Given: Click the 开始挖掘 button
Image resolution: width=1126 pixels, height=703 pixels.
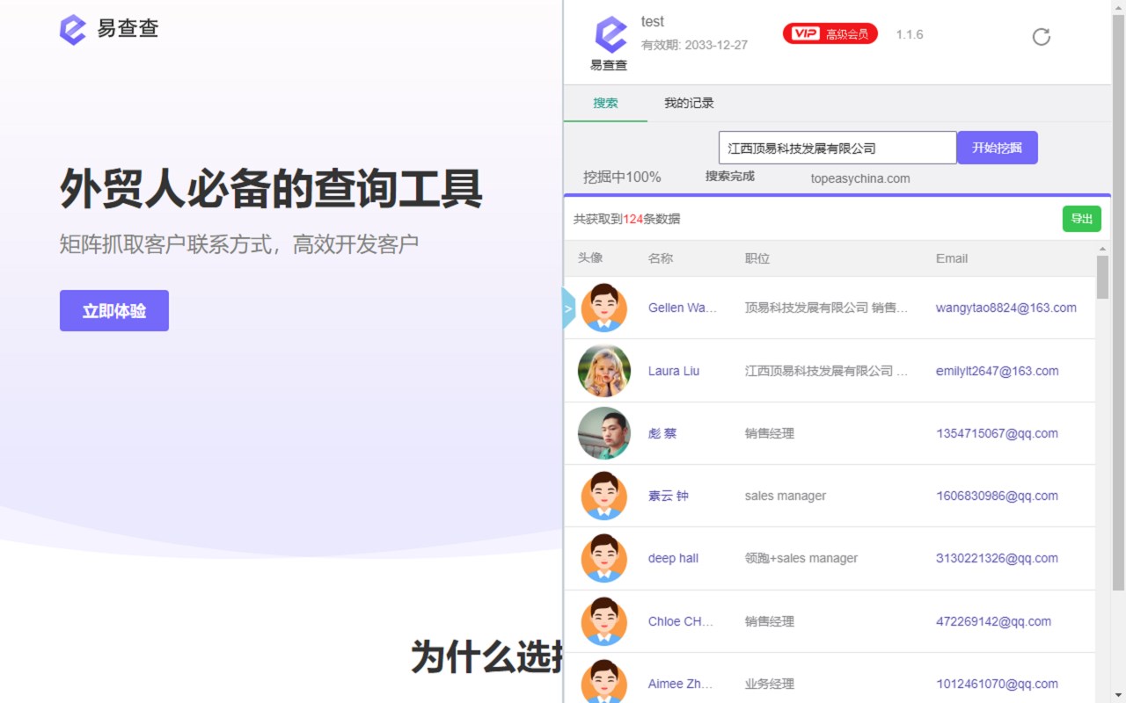Looking at the screenshot, I should (997, 148).
